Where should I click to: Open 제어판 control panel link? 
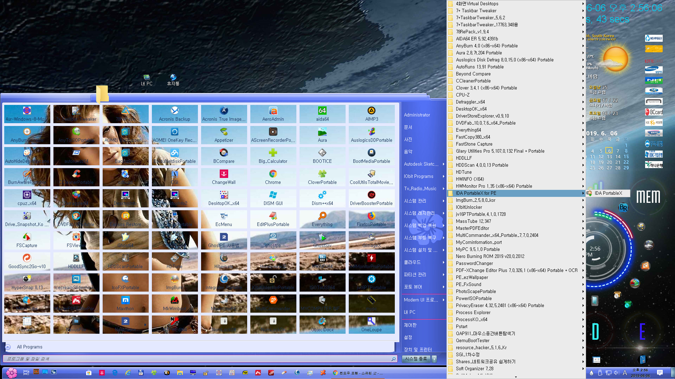click(410, 325)
